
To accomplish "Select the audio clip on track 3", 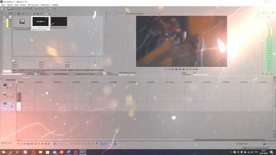I will pos(19,106).
